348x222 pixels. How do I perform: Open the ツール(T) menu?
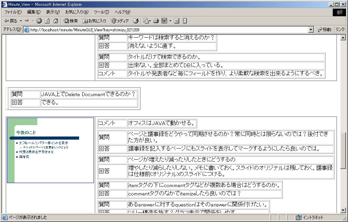[x=101, y=12]
